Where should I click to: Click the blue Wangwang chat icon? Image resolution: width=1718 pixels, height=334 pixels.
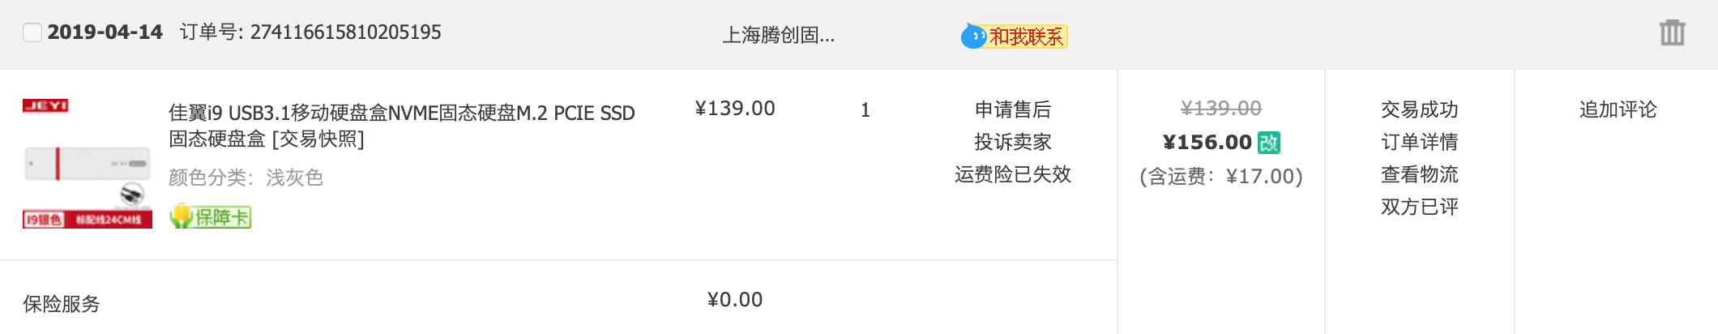click(x=973, y=36)
